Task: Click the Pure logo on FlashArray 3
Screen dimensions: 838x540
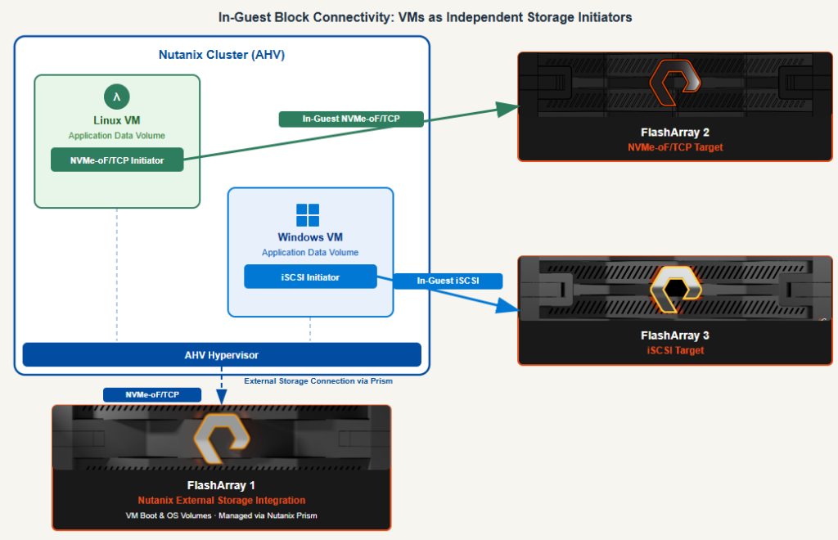Action: tap(675, 289)
